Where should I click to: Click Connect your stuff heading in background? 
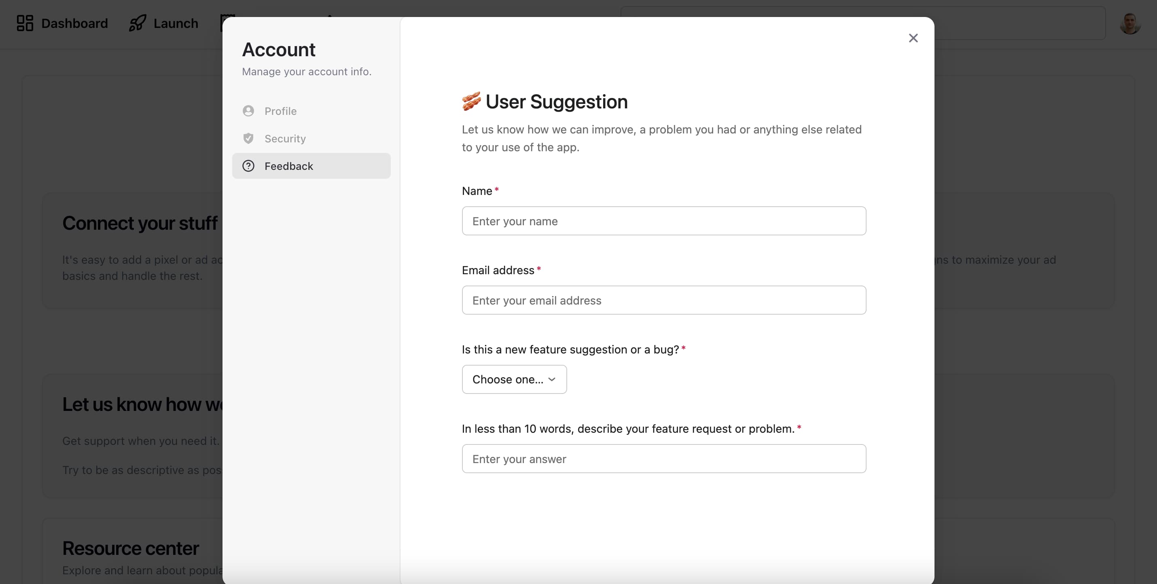coord(140,223)
